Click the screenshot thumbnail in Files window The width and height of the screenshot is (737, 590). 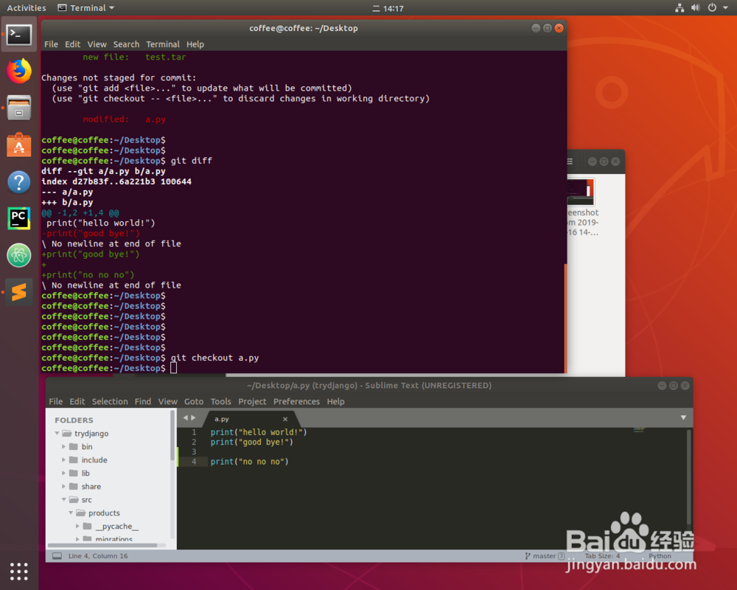(581, 193)
